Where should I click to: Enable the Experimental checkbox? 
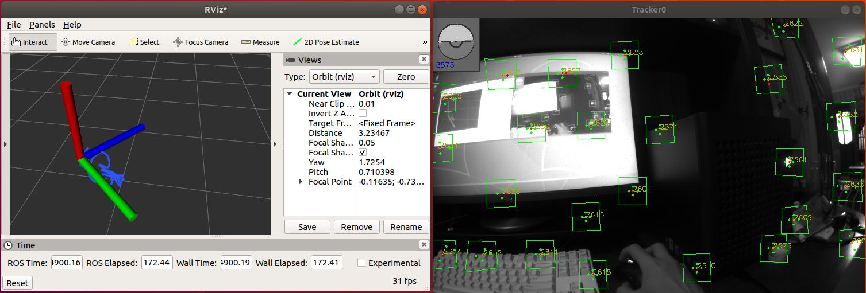(361, 263)
